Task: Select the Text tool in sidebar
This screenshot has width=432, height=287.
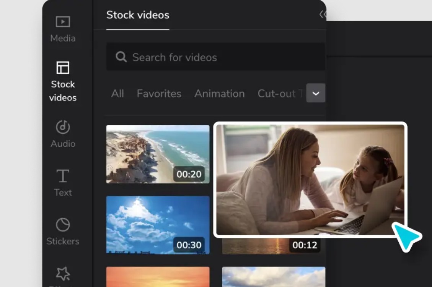Action: pyautogui.click(x=63, y=182)
